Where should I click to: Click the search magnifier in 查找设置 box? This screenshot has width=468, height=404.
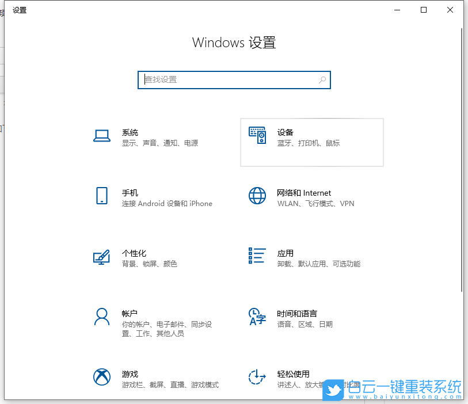(x=322, y=80)
